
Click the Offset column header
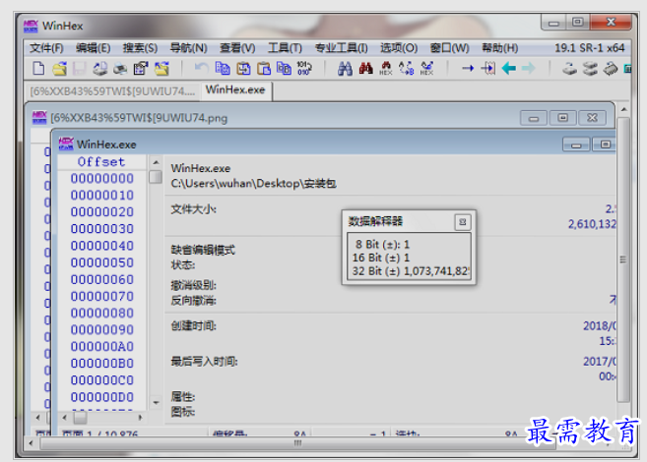[101, 162]
